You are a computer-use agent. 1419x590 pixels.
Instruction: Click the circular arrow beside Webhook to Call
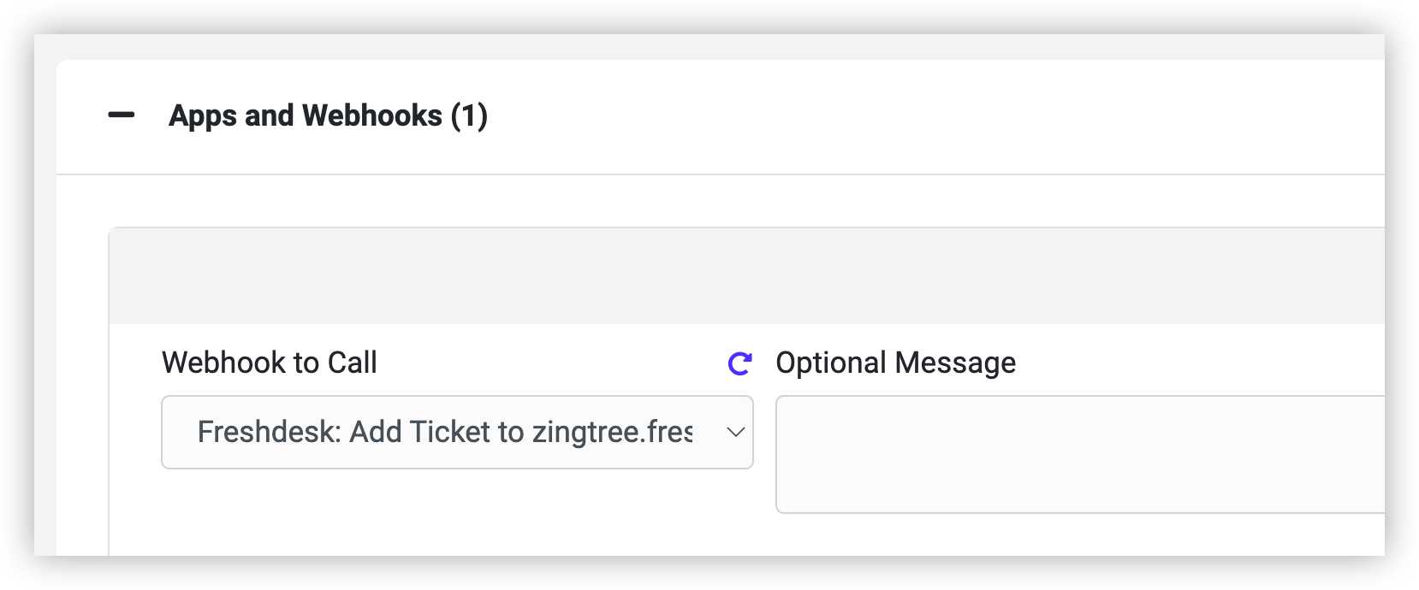tap(739, 363)
